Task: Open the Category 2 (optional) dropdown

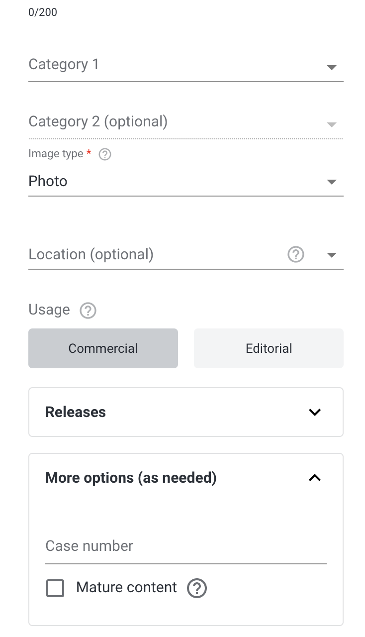Action: 185,122
